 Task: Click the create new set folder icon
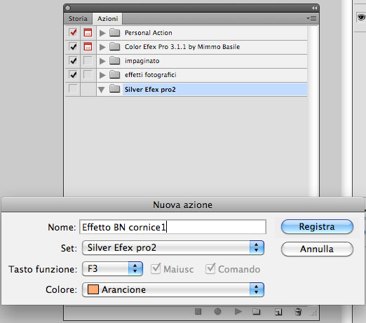click(257, 312)
